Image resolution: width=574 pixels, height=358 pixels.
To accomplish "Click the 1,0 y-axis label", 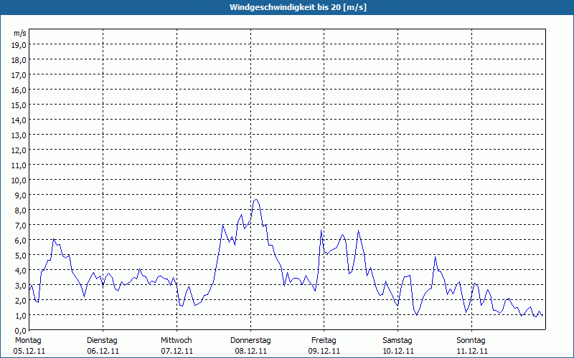I will pyautogui.click(x=20, y=315).
